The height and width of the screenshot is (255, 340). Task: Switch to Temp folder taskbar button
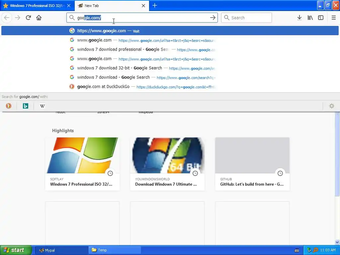tap(115, 250)
